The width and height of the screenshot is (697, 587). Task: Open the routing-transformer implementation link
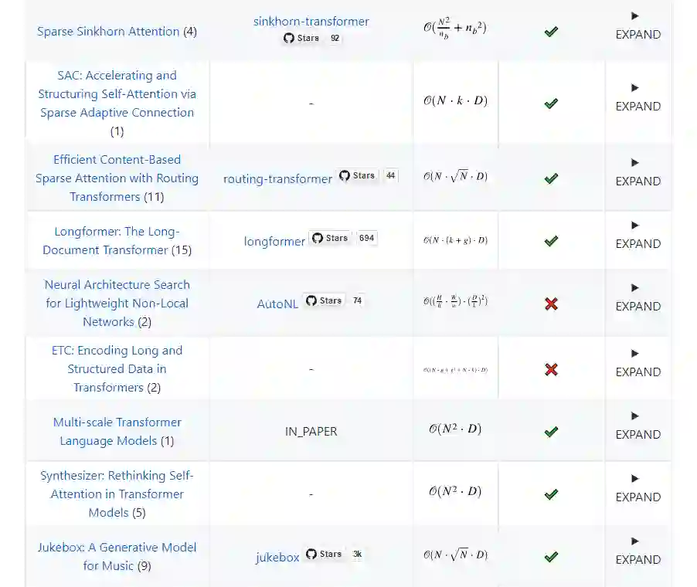[x=277, y=178]
